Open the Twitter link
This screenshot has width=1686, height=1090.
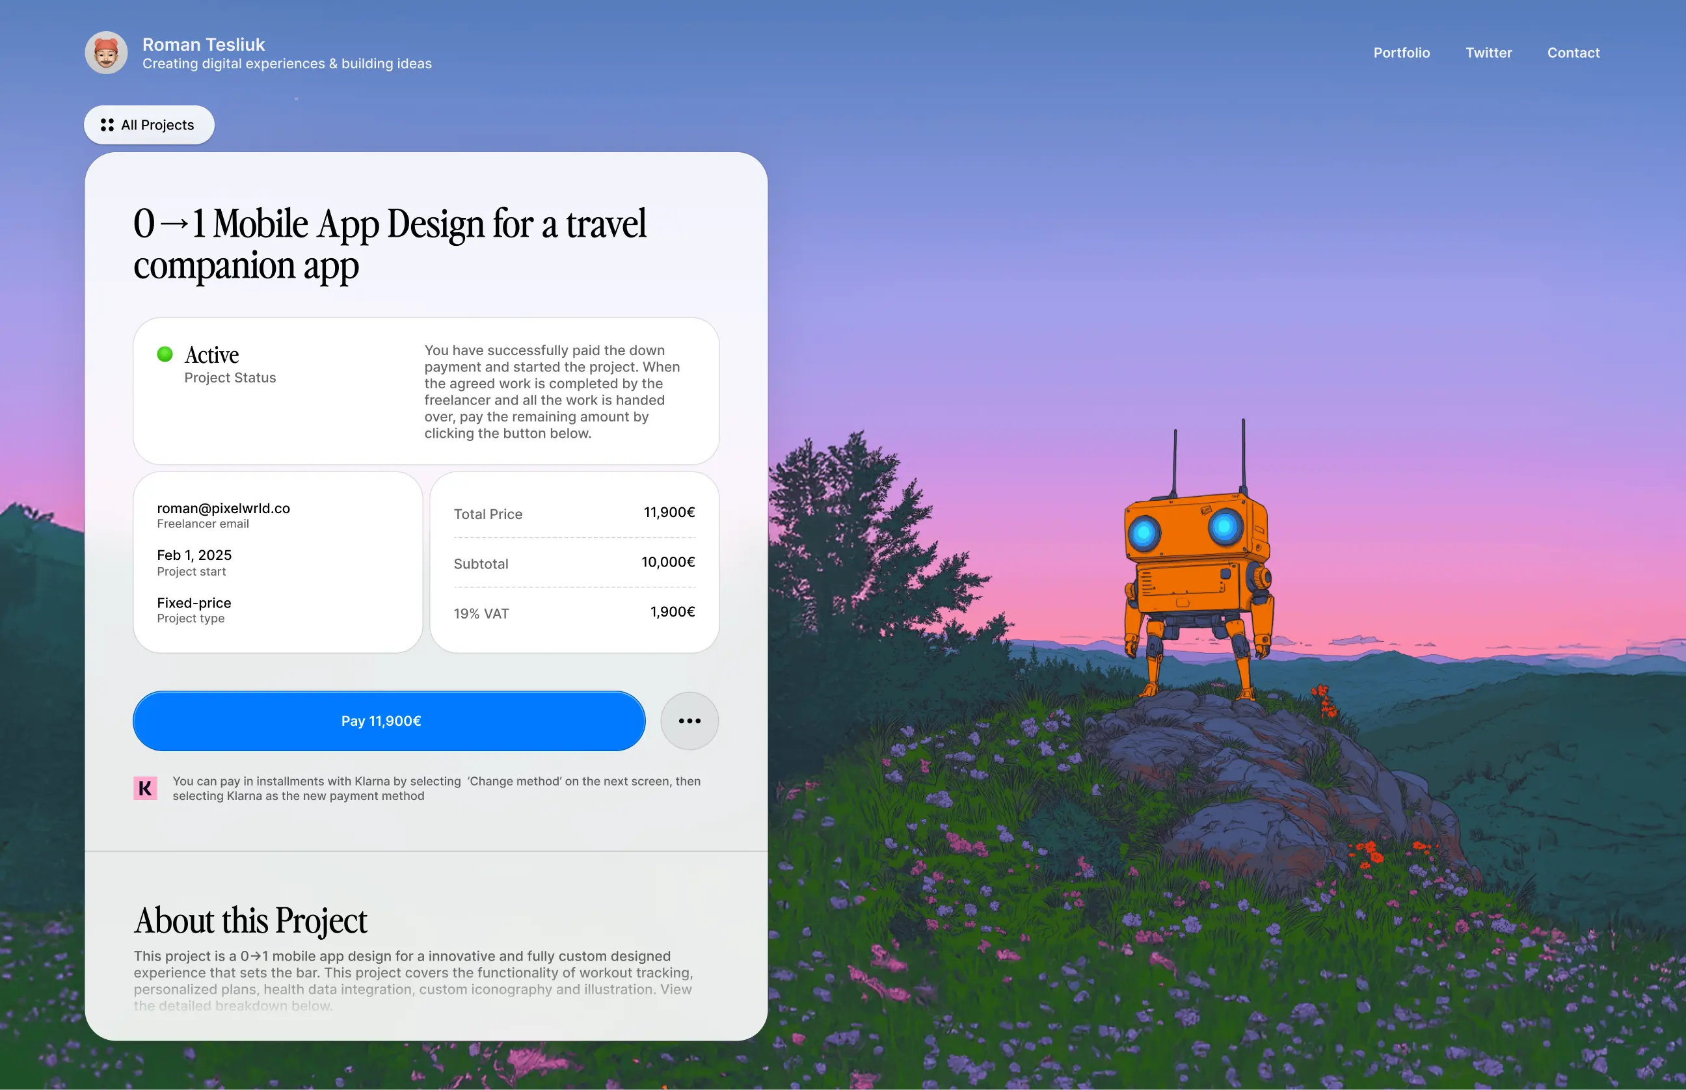click(x=1488, y=53)
